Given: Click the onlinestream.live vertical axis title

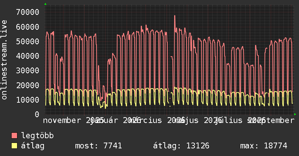Looking at the screenshot, I should tap(4, 60).
